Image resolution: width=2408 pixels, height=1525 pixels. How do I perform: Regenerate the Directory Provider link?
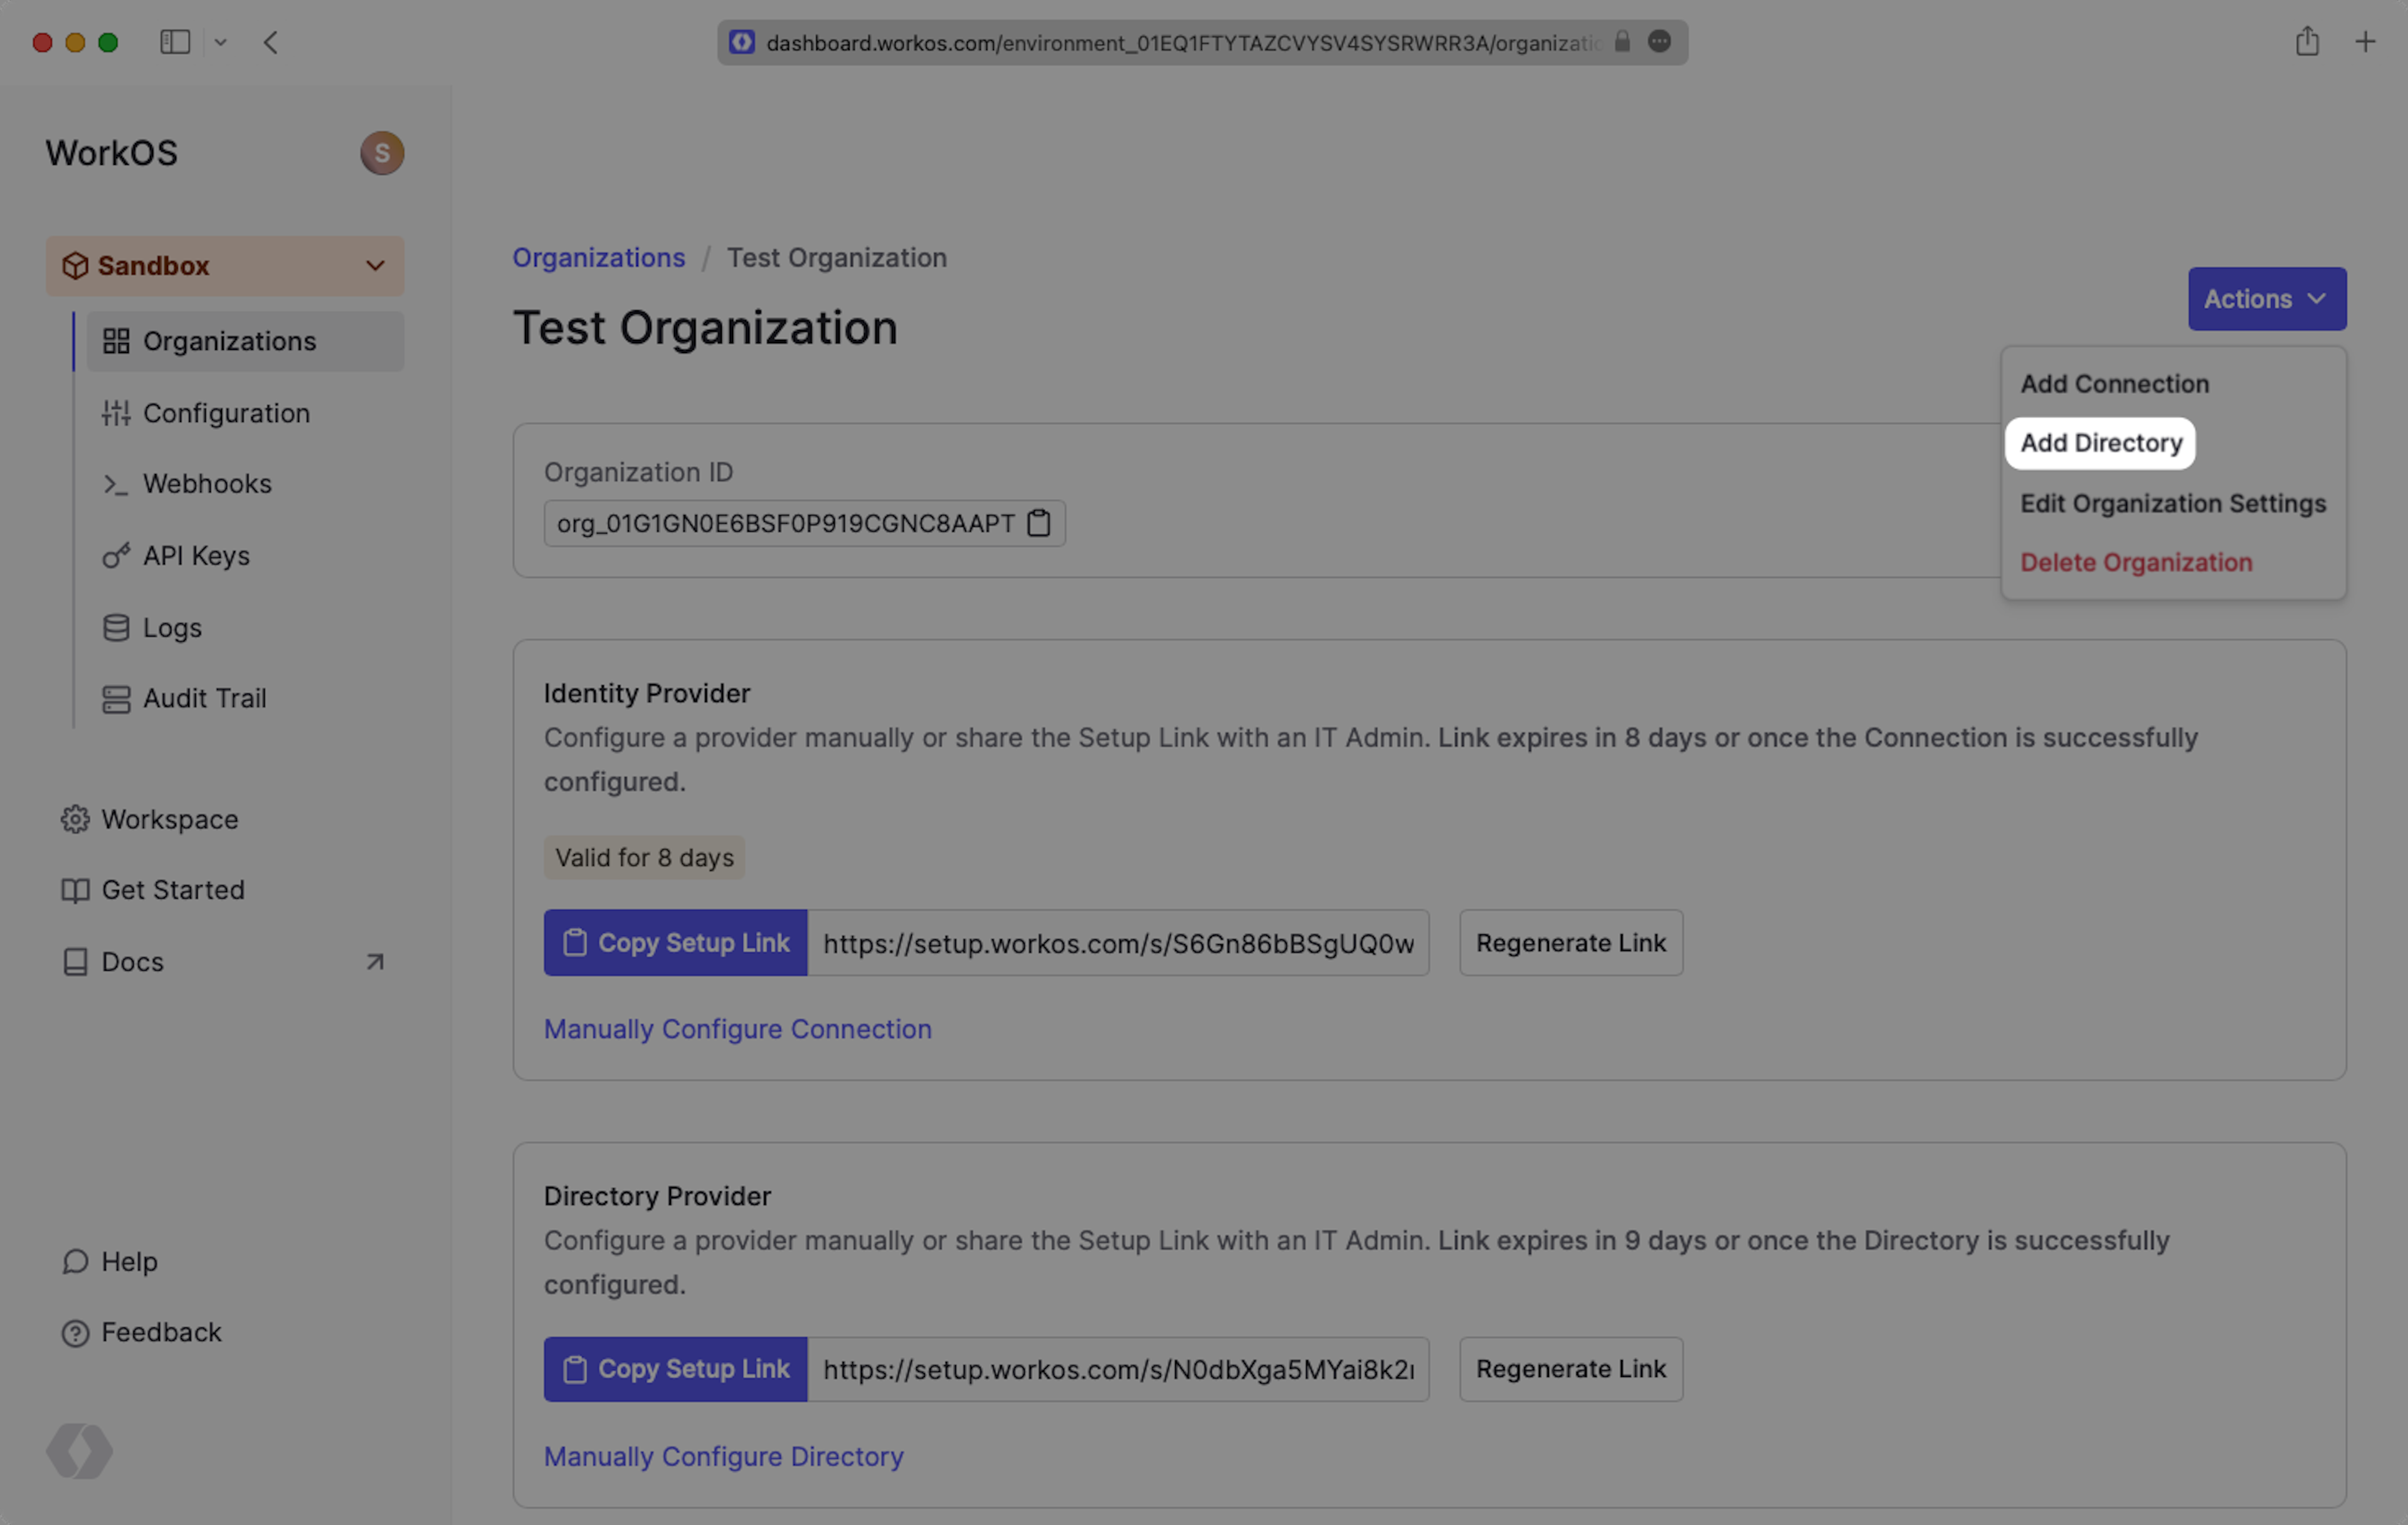(x=1570, y=1369)
